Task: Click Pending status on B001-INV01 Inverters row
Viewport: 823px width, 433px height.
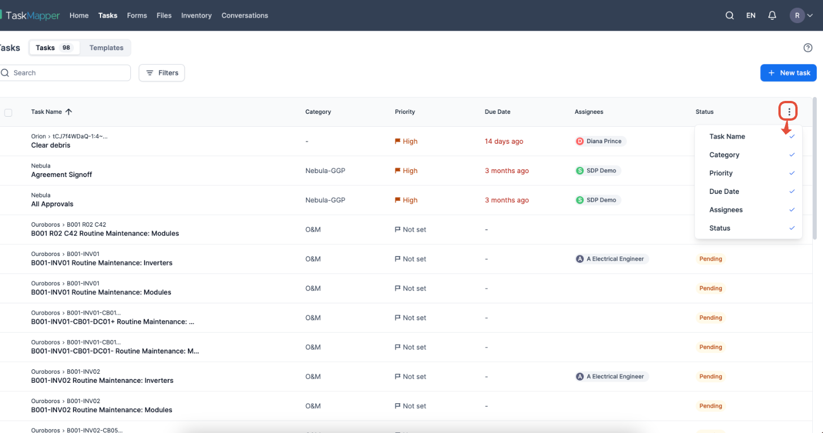Action: coord(711,259)
